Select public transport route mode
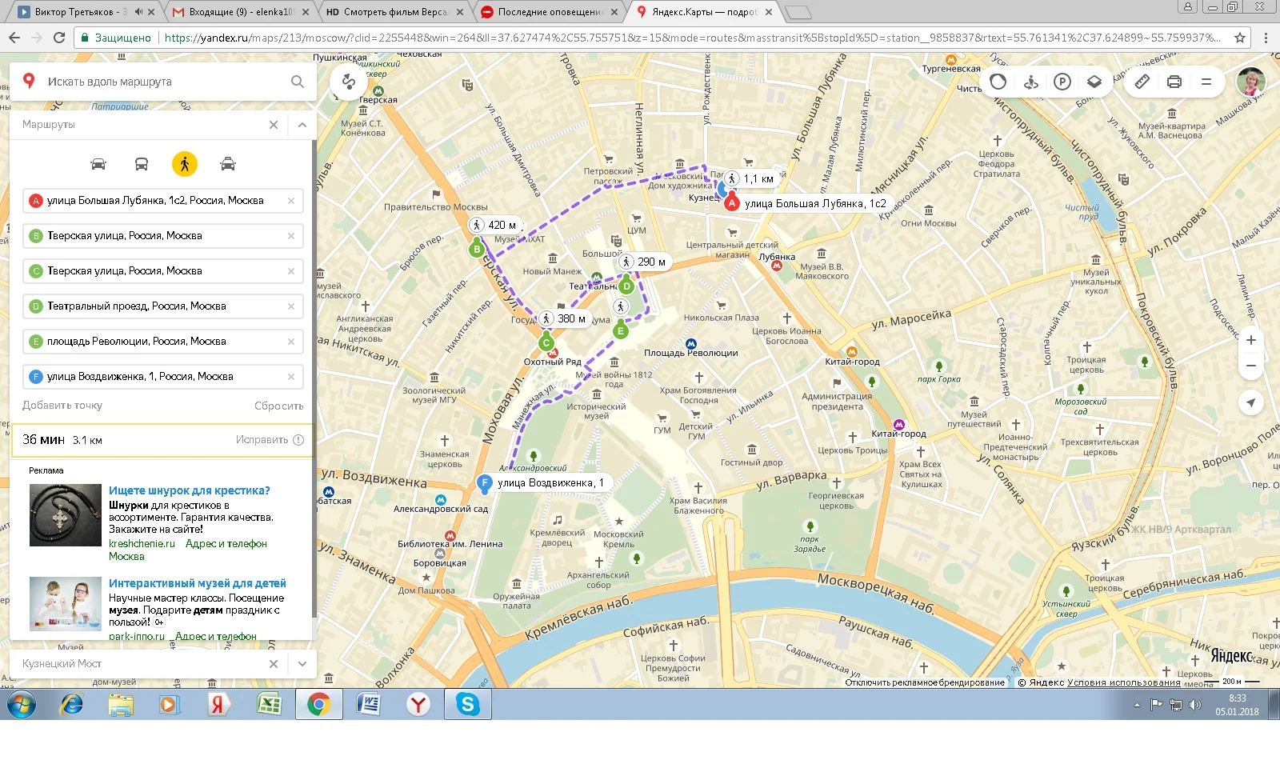Image resolution: width=1280 pixels, height=768 pixels. 141,164
